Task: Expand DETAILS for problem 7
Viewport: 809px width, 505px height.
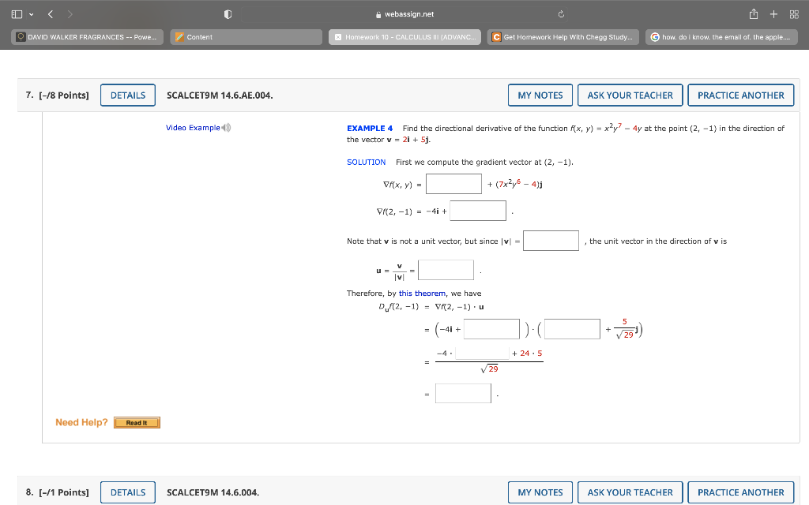Action: click(127, 95)
